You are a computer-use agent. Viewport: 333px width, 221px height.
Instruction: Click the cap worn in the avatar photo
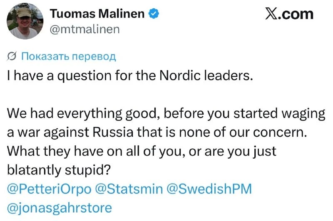(24, 12)
